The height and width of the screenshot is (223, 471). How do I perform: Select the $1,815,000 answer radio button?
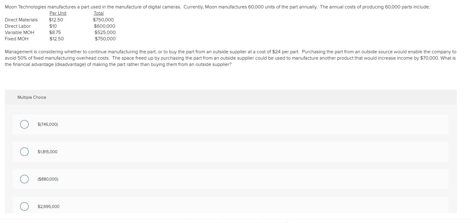[x=24, y=151]
